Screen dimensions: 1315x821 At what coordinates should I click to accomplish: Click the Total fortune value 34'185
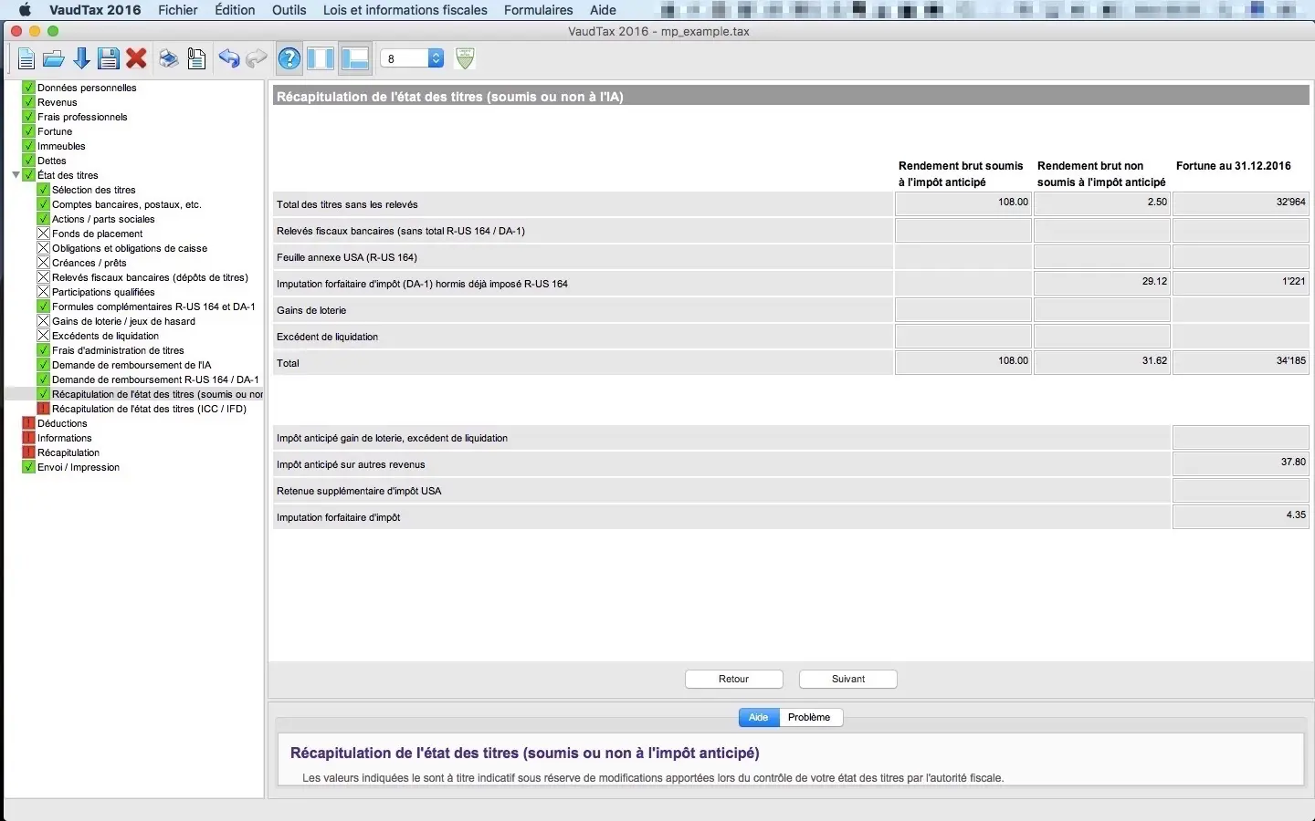tap(1241, 362)
